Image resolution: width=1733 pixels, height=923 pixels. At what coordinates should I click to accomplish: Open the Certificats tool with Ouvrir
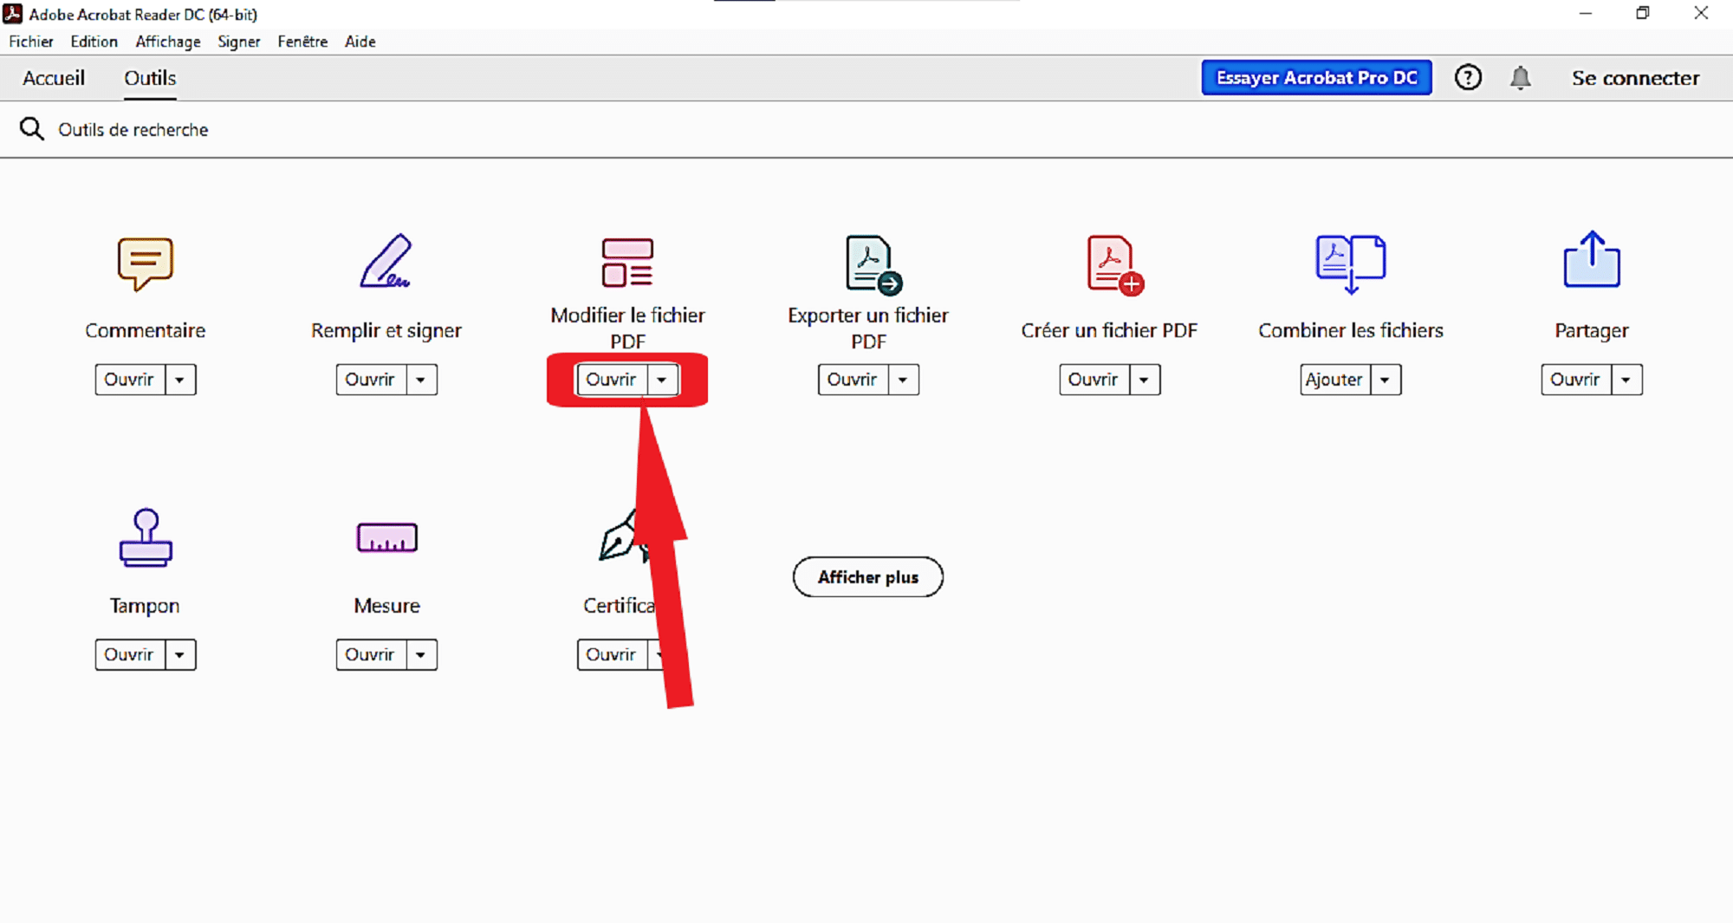pyautogui.click(x=611, y=654)
